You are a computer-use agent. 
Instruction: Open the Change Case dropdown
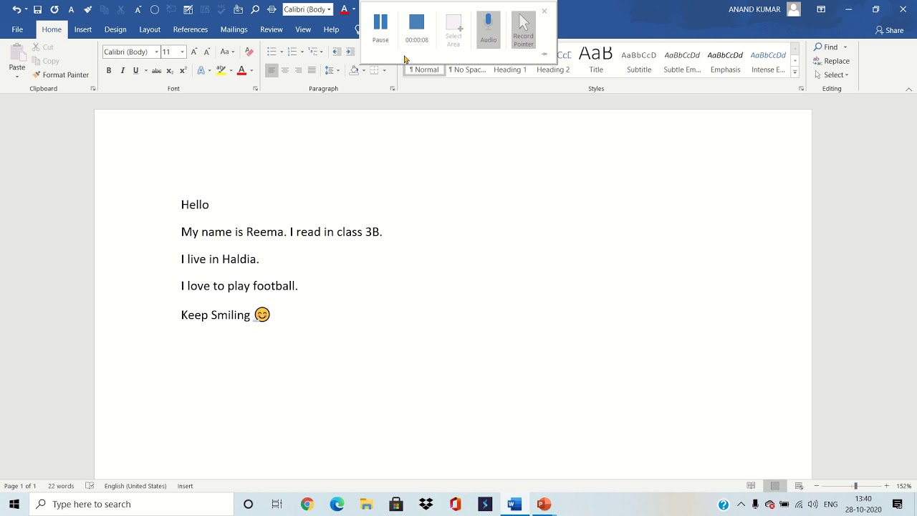[227, 52]
